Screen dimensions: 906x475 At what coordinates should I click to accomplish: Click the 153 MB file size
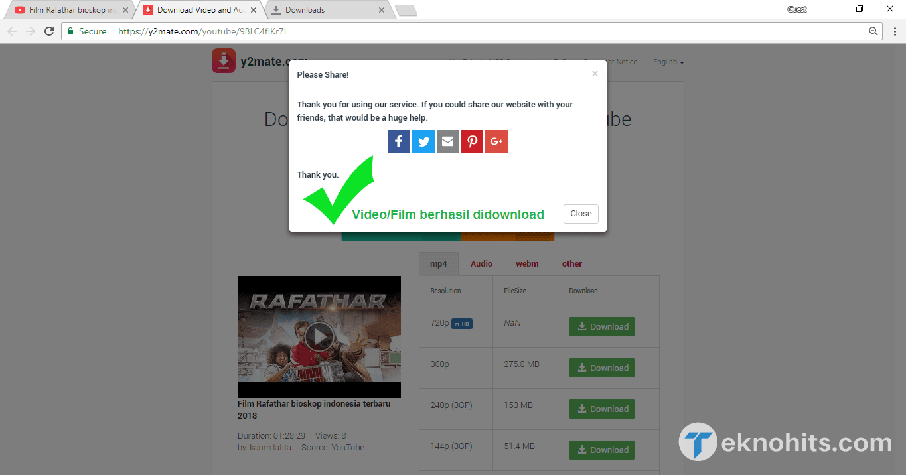point(520,405)
